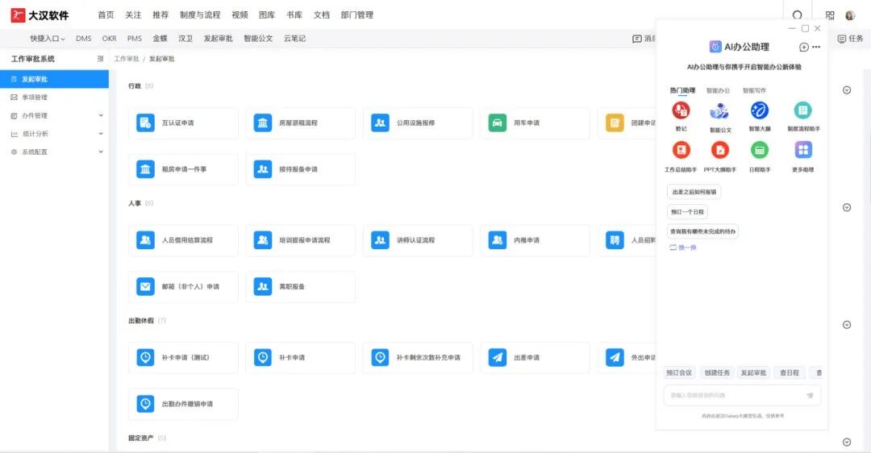Viewport: 871px width, 453px height.
Task: Click the send icon in AI input box
Action: point(809,395)
